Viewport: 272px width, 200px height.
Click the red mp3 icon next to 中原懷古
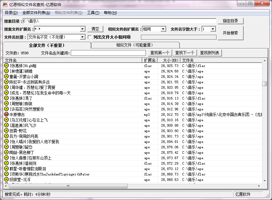click(6, 114)
